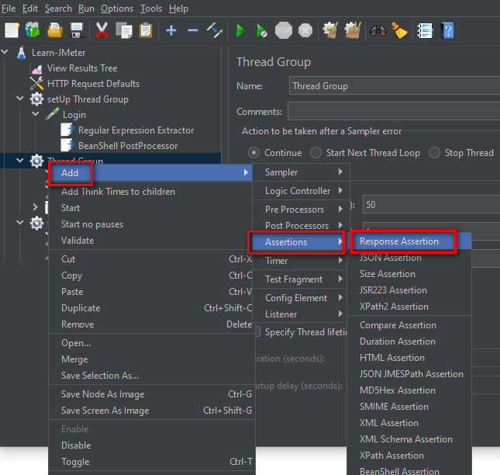Image resolution: width=500 pixels, height=475 pixels.
Task: Open the Function Helper list icon
Action: pyautogui.click(x=425, y=30)
